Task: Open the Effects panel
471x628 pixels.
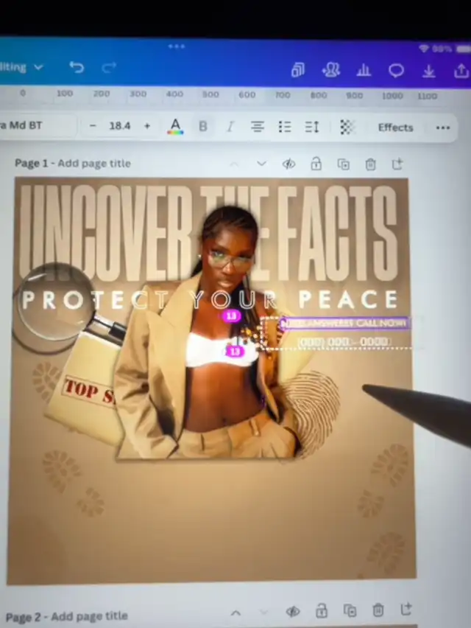Action: (395, 128)
